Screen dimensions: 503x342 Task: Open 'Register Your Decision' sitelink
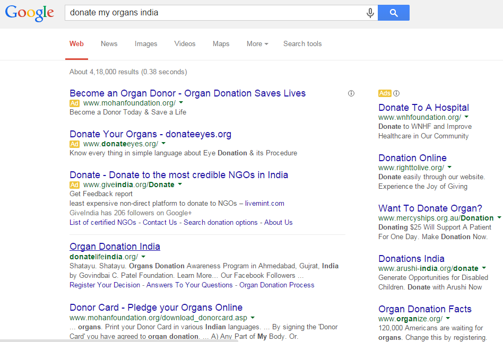coord(105,285)
